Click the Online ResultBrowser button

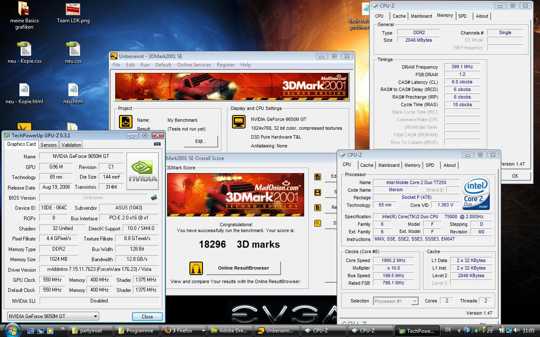click(x=243, y=268)
